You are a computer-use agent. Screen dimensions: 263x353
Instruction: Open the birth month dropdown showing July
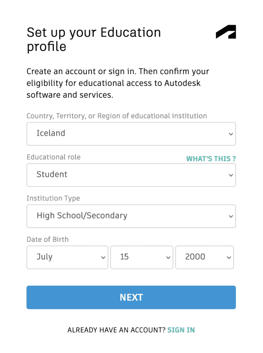[67, 257]
